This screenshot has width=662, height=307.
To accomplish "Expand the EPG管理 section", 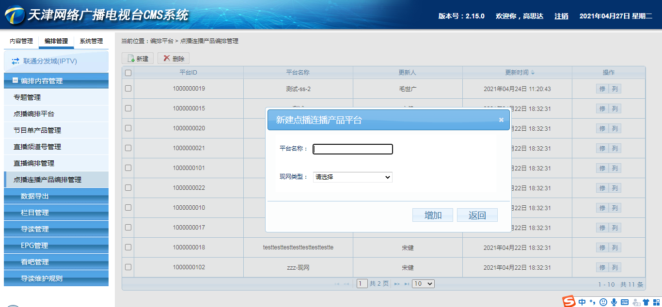I will (56, 246).
